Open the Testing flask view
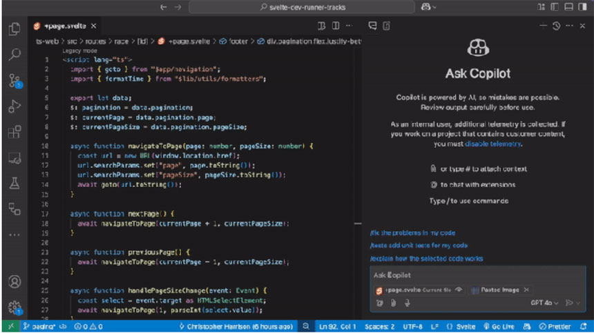This screenshot has width=594, height=333. pyautogui.click(x=15, y=183)
